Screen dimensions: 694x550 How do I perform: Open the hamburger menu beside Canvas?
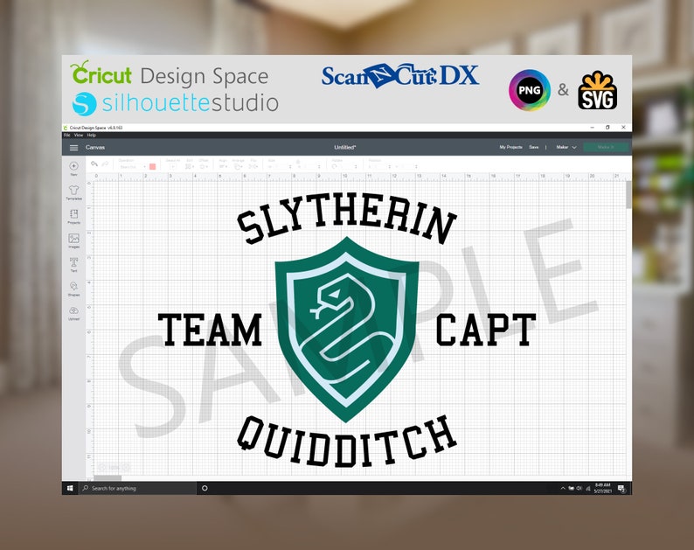pyautogui.click(x=74, y=148)
